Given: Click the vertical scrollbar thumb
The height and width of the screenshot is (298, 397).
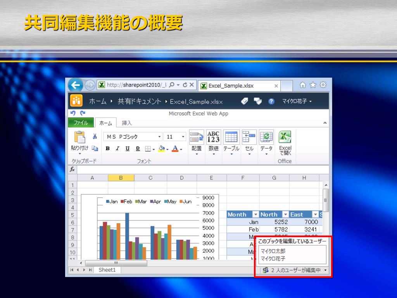Looking at the screenshot, I should tap(326, 200).
